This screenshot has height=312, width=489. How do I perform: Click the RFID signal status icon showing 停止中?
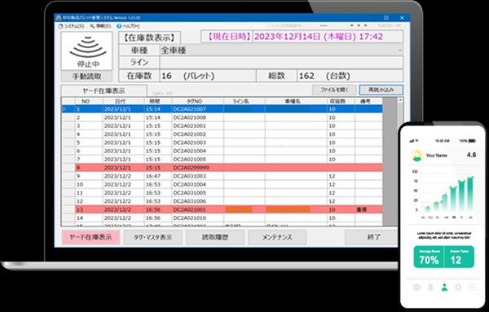click(87, 51)
